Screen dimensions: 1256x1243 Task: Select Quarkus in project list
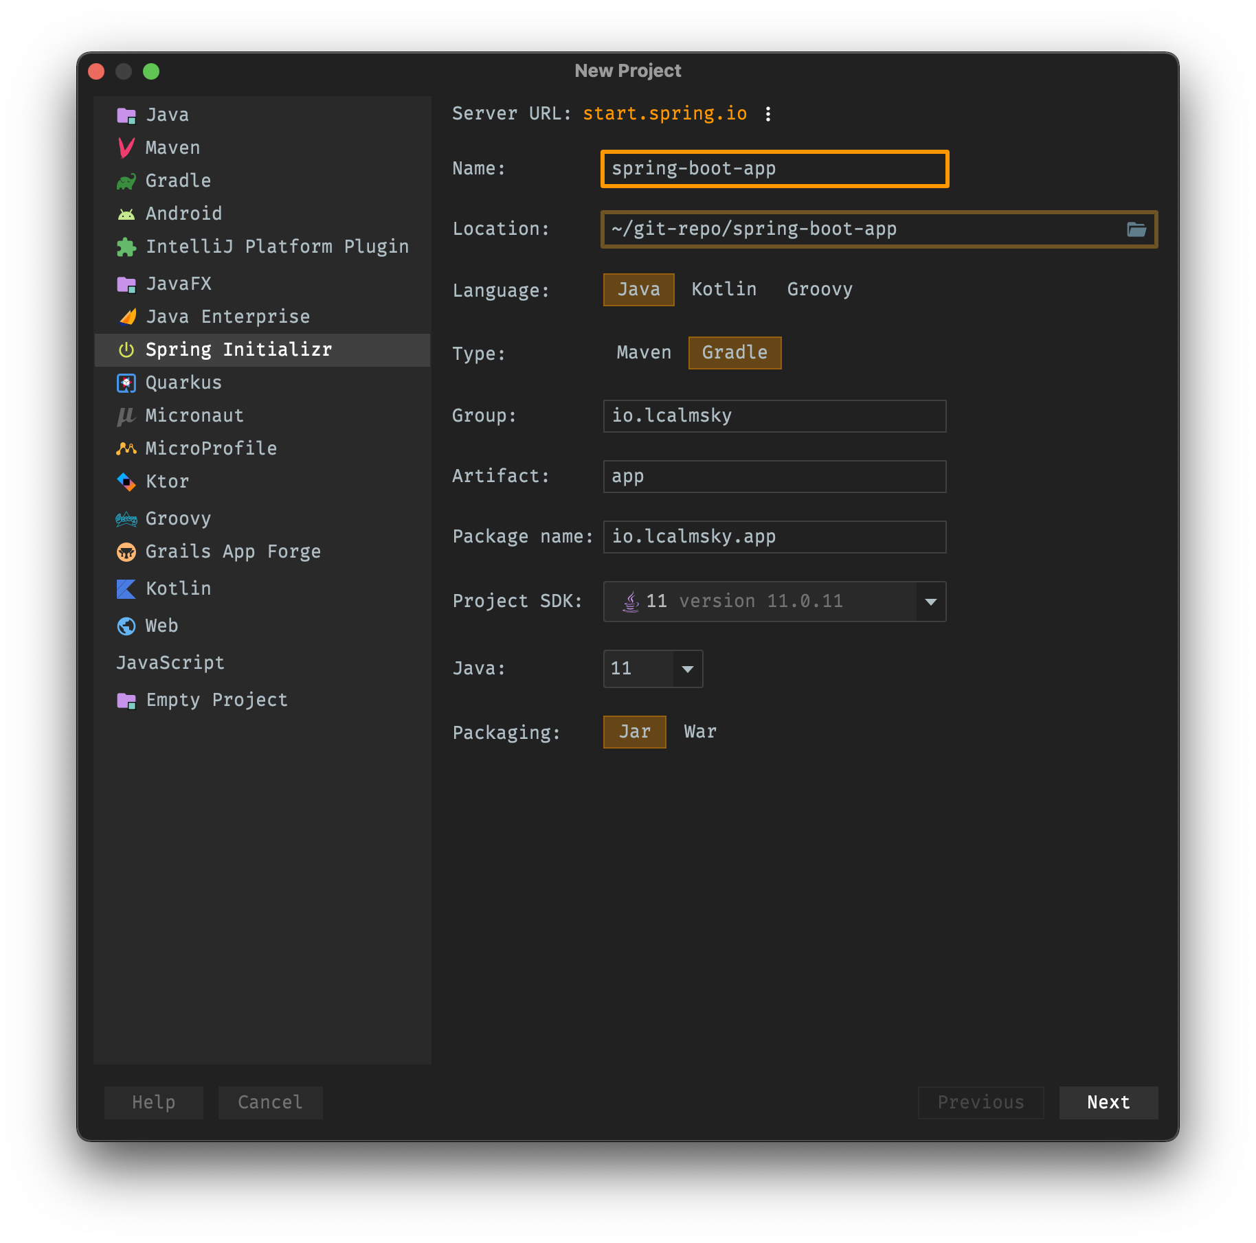pos(262,383)
